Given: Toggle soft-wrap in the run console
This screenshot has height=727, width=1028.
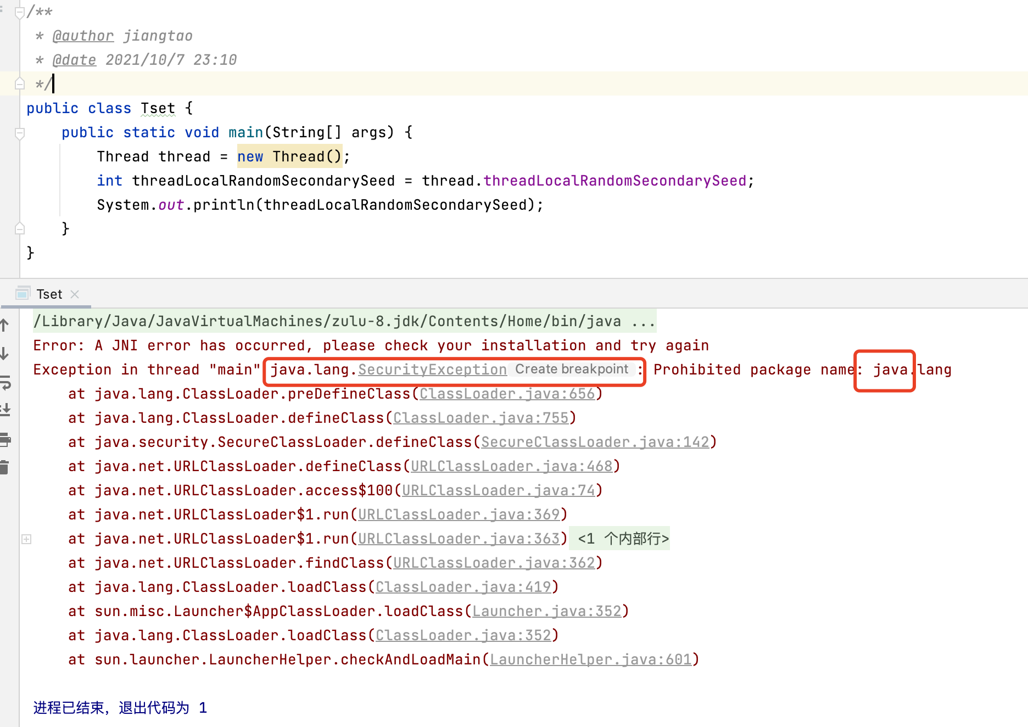Looking at the screenshot, I should coord(5,383).
